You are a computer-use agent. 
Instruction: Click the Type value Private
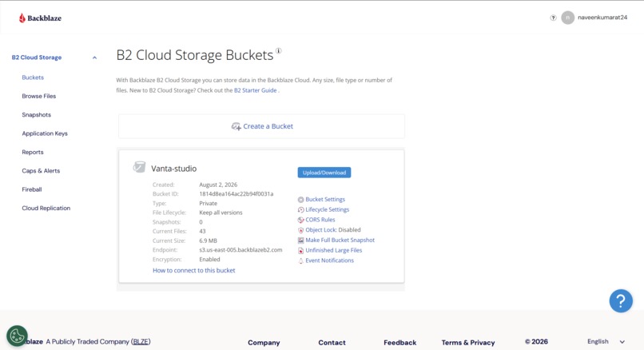click(209, 203)
